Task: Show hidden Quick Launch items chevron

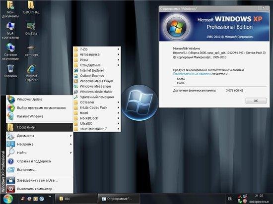Action: coord(50,197)
